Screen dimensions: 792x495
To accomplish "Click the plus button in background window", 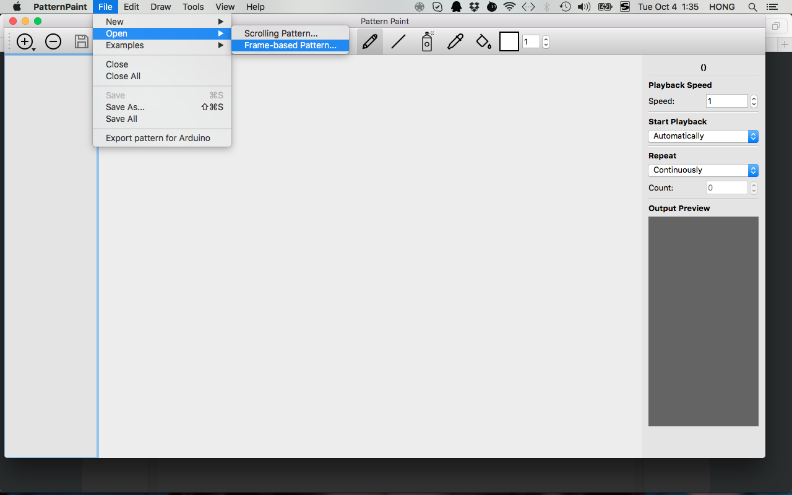I will pos(785,45).
